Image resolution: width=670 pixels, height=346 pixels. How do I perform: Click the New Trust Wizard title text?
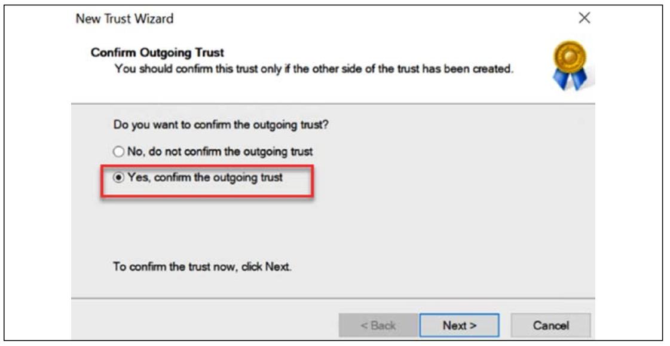tap(124, 19)
